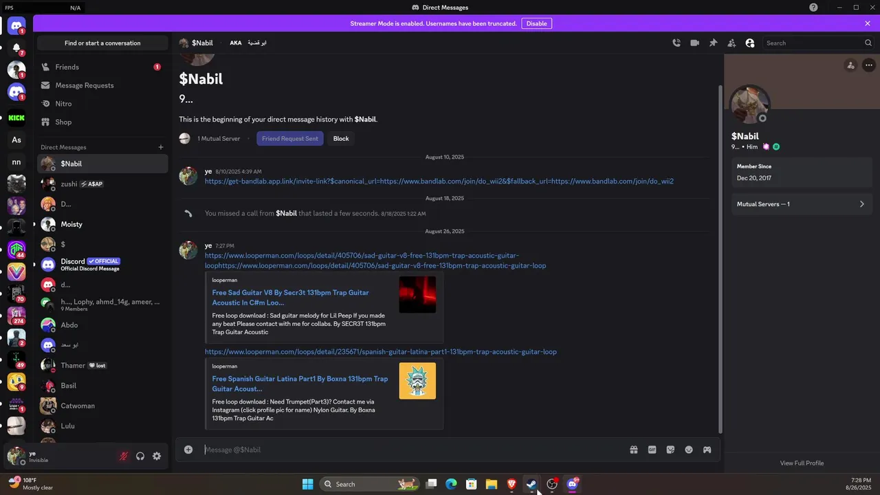The image size is (880, 495).
Task: Open the Shop page
Action: [102, 122]
